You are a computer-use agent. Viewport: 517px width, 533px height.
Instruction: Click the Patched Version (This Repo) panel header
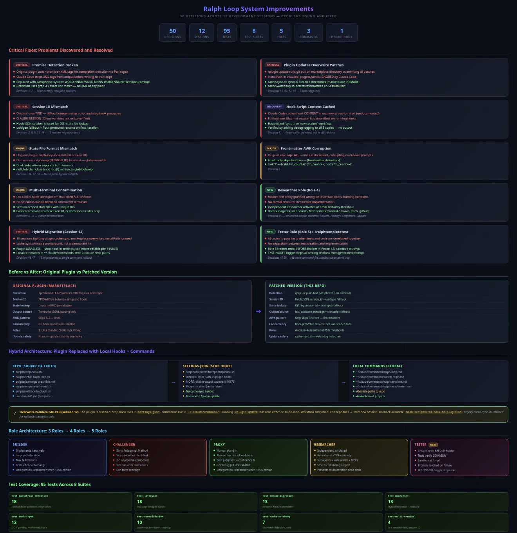coord(297,286)
